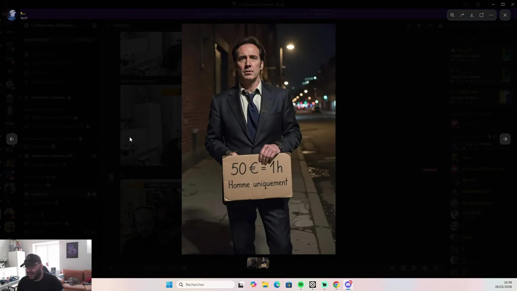This screenshot has height=291, width=517.
Task: Switch to Google Chrome from taskbar
Action: (336, 285)
